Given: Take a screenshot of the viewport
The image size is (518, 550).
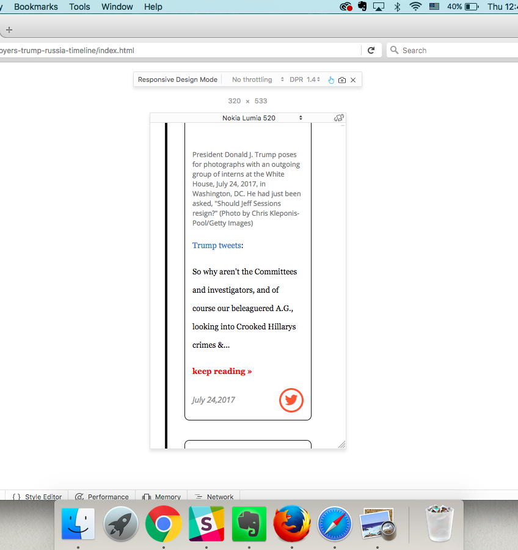Looking at the screenshot, I should point(342,80).
